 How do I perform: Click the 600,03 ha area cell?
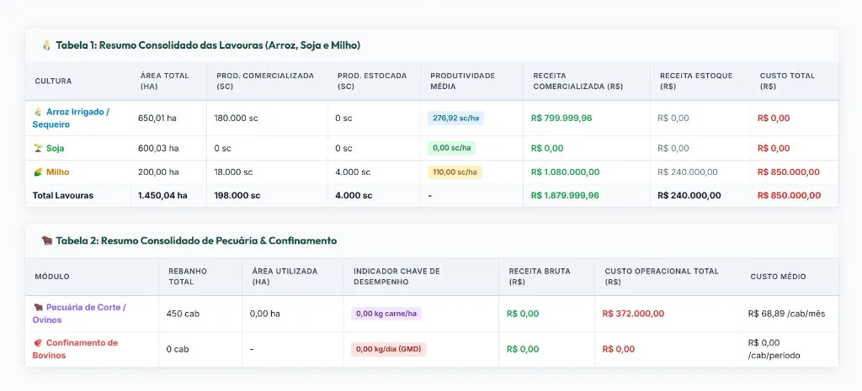(x=158, y=148)
